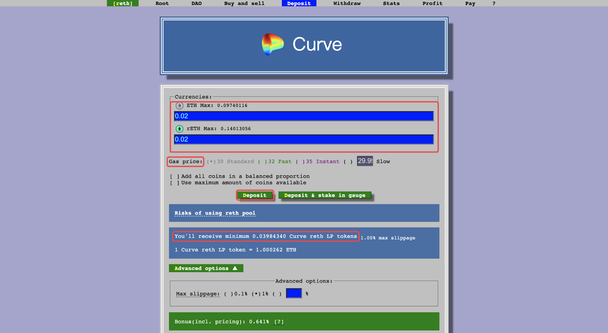Open the Stats page

pyautogui.click(x=391, y=3)
